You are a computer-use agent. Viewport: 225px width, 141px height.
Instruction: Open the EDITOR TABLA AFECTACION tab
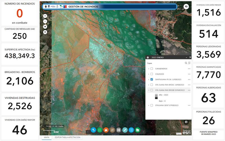pos(67,138)
